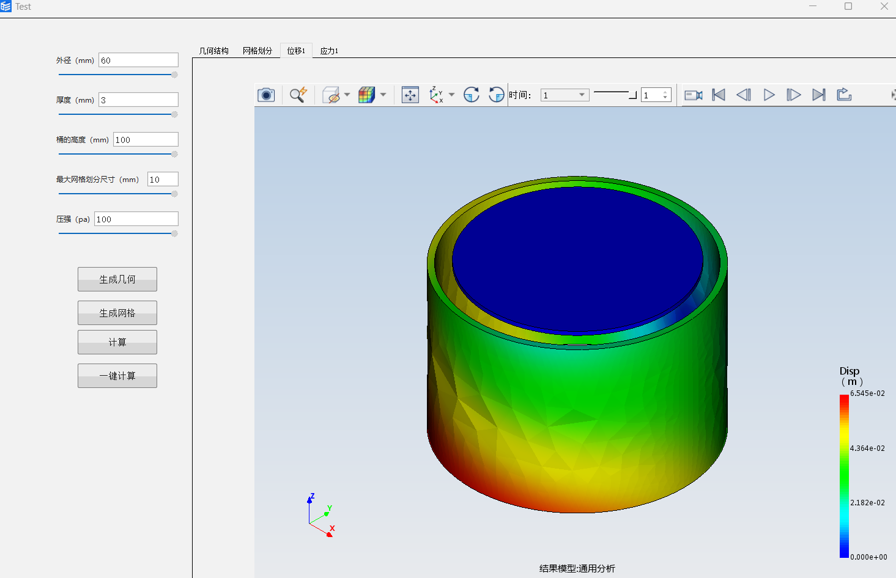Click the 外径 input field
Screen dimensions: 896x578
(138, 60)
